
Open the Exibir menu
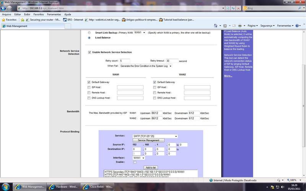pos(27,15)
